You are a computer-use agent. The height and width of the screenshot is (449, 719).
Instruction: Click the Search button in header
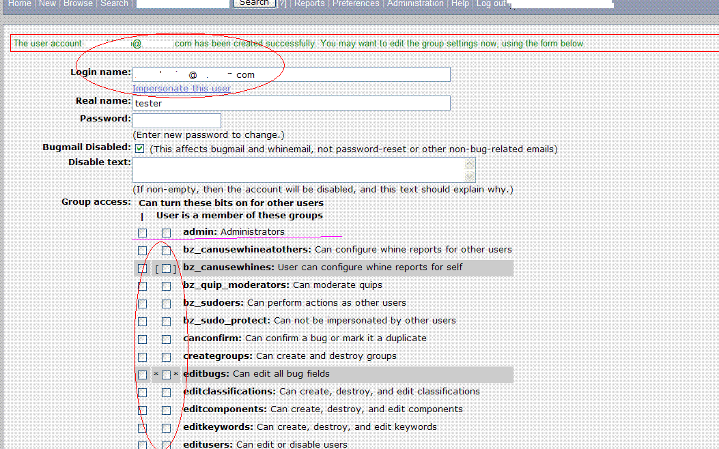point(255,3)
